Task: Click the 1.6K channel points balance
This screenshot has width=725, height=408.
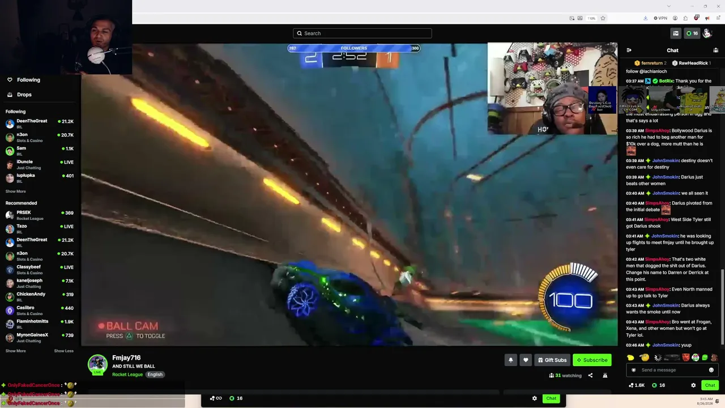Action: [637, 385]
